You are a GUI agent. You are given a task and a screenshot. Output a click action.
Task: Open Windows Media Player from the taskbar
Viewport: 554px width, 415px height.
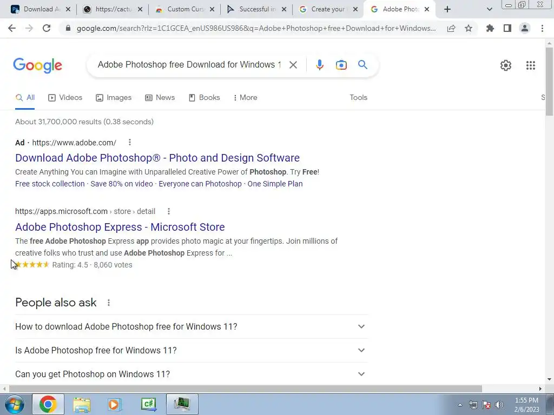click(x=115, y=404)
